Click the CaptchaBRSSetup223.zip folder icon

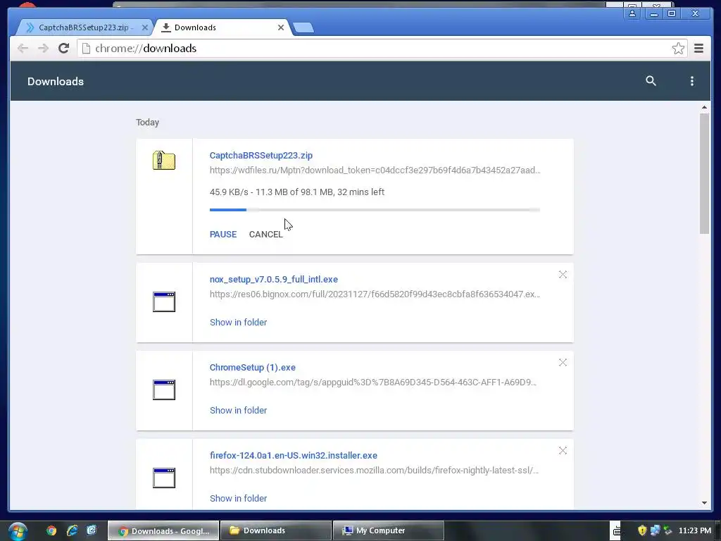pos(163,161)
